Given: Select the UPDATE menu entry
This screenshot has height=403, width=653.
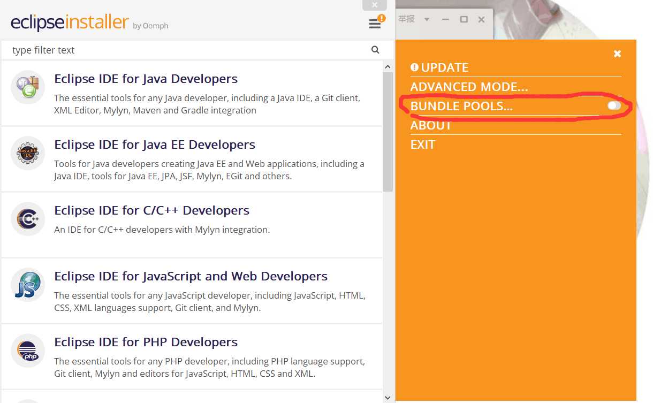Looking at the screenshot, I should point(439,67).
